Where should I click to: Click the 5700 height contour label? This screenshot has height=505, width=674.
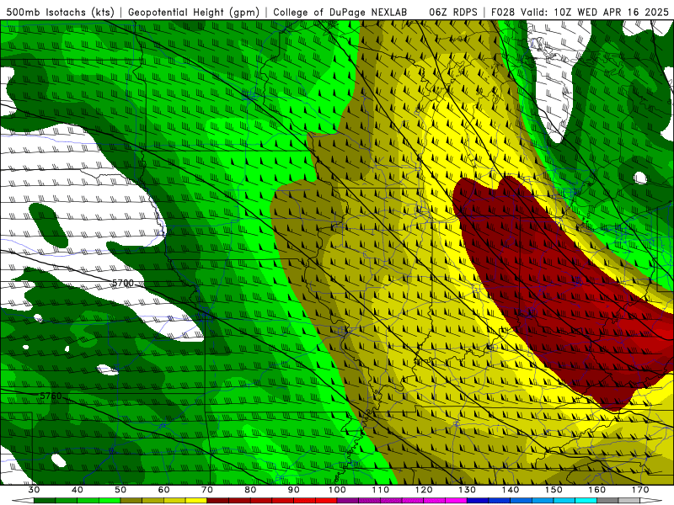click(x=122, y=283)
